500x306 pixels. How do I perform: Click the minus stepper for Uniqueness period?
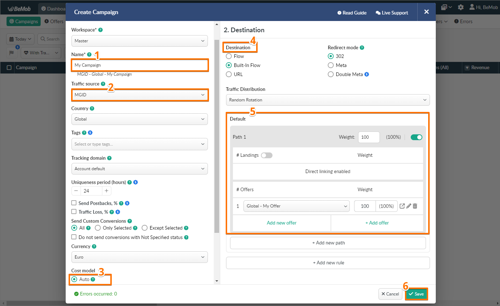tap(76, 191)
